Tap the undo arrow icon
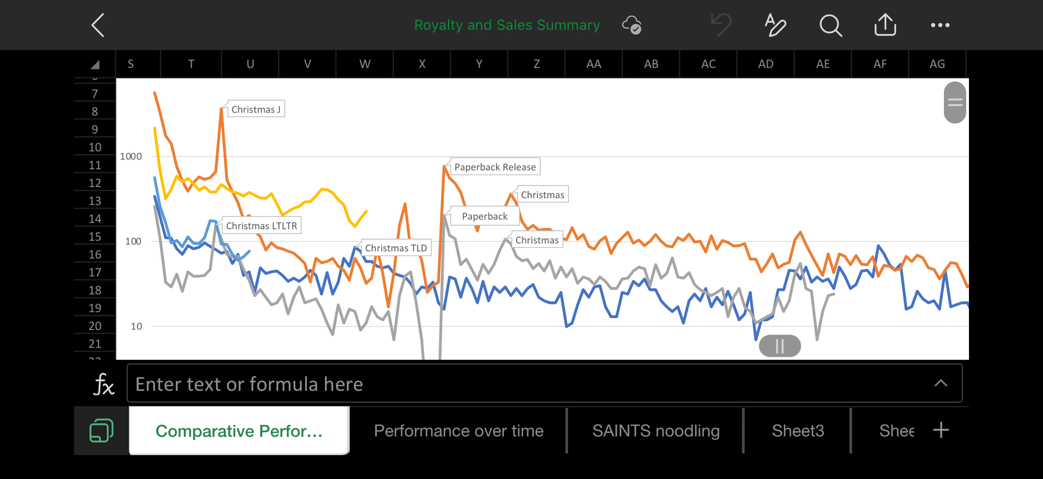 tap(721, 25)
